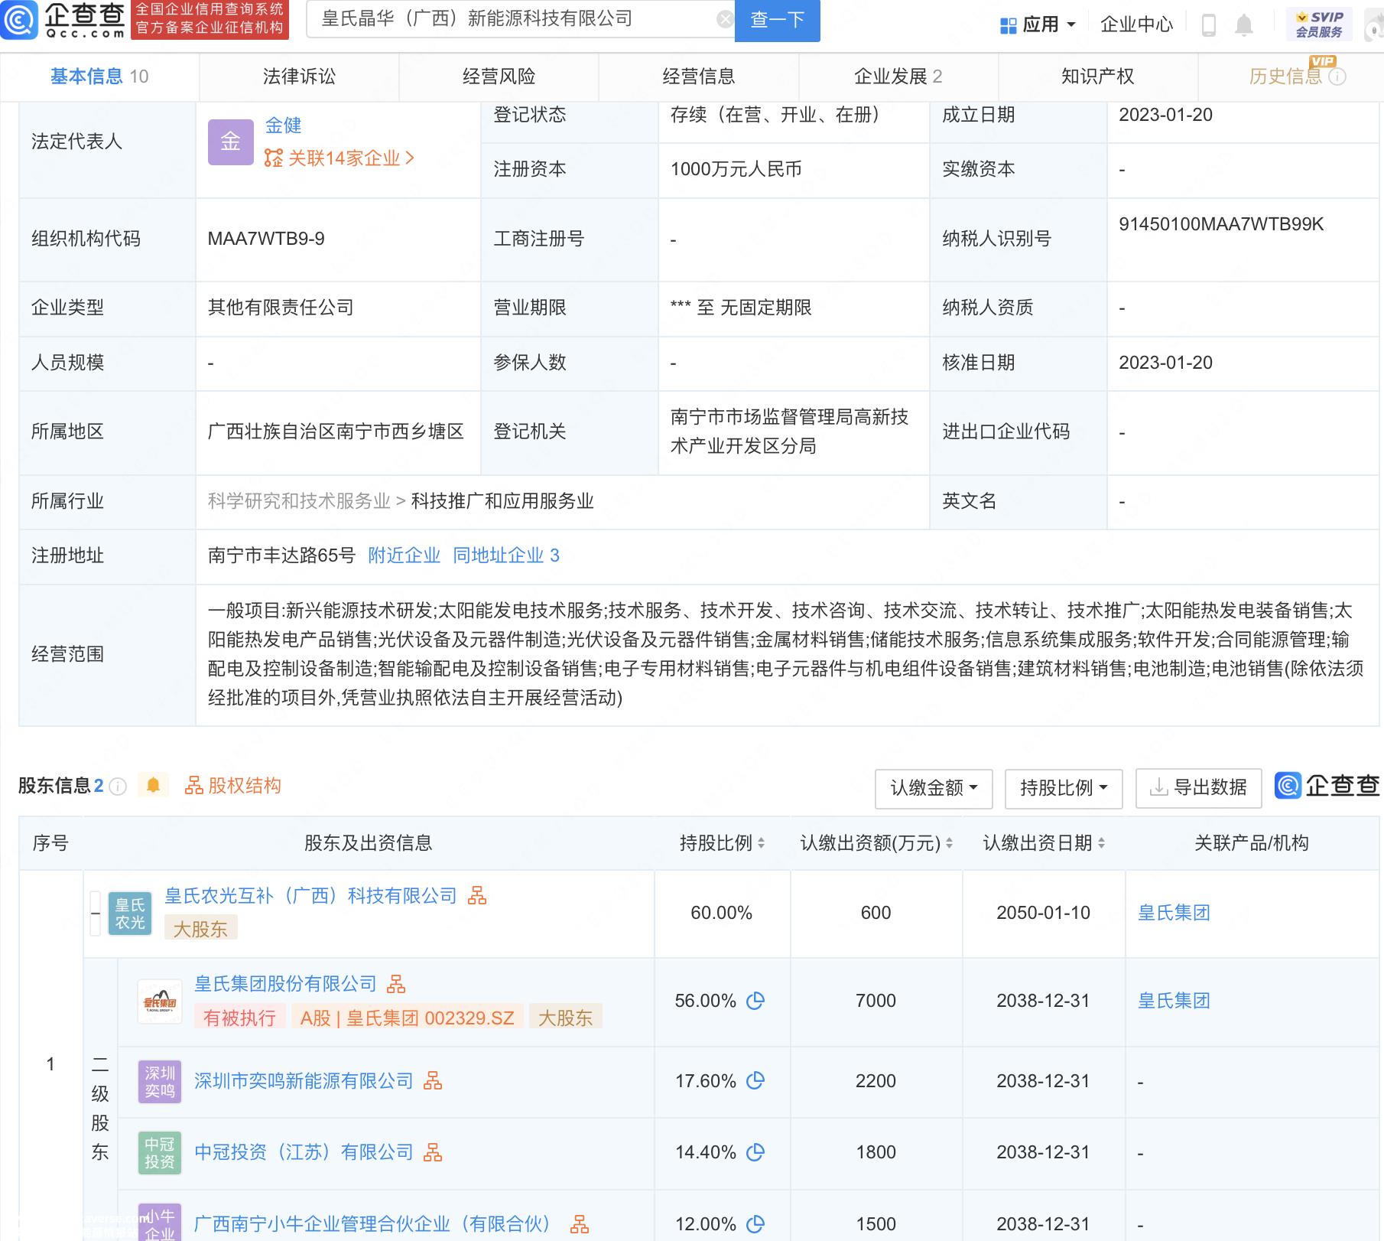Collapse the 皇氏农光互补 shareholder row
The image size is (1384, 1241).
pyautogui.click(x=96, y=914)
